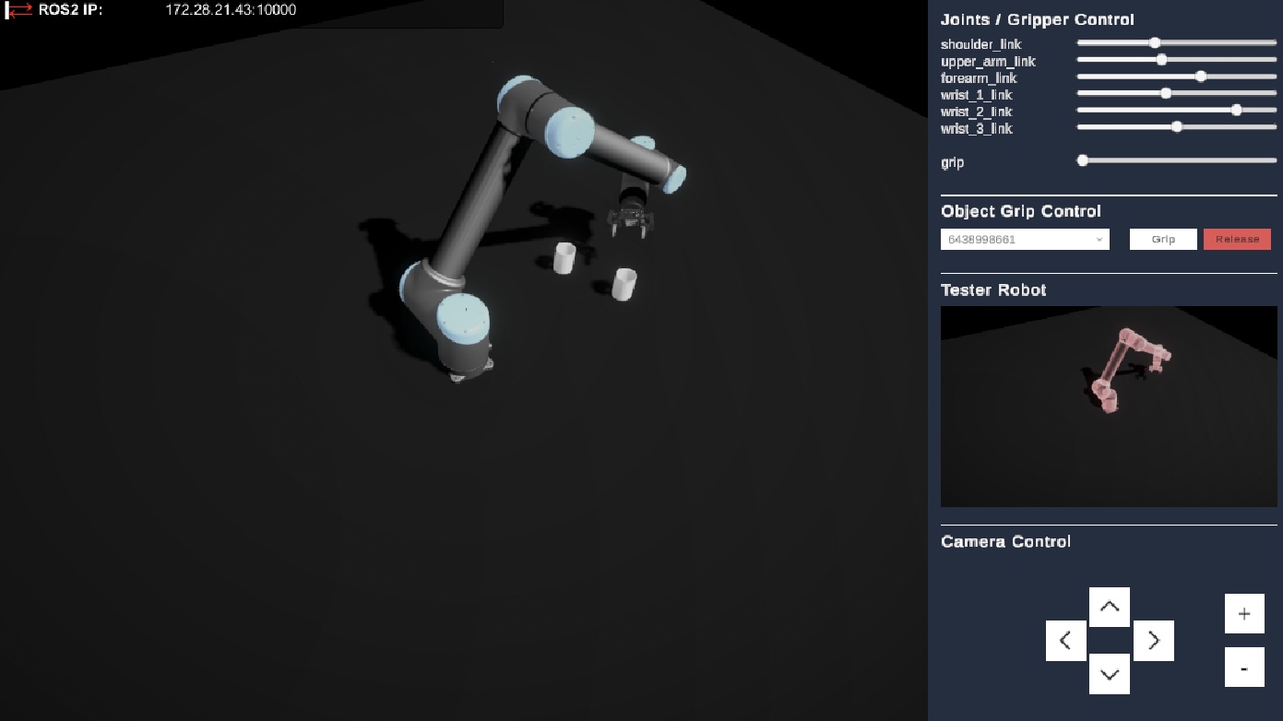This screenshot has width=1283, height=721.
Task: Click the grip slider handle
Action: pos(1083,160)
